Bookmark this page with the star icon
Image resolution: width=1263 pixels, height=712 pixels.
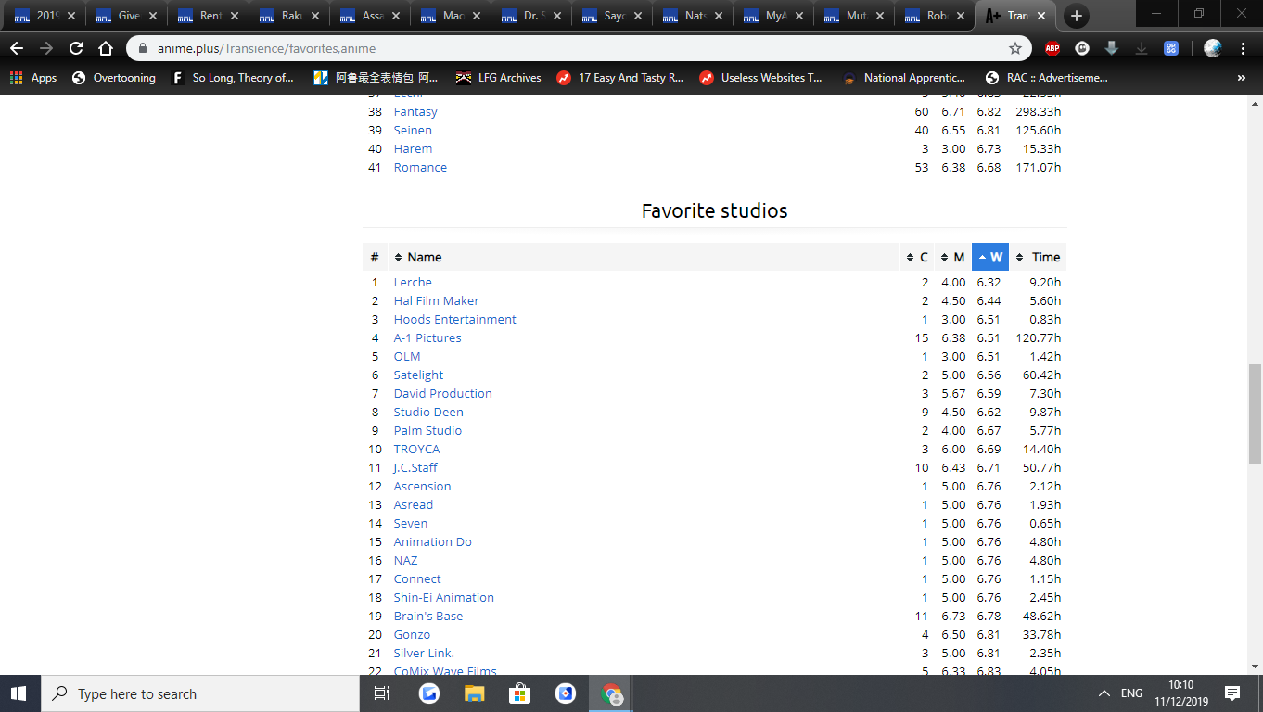click(x=1015, y=48)
